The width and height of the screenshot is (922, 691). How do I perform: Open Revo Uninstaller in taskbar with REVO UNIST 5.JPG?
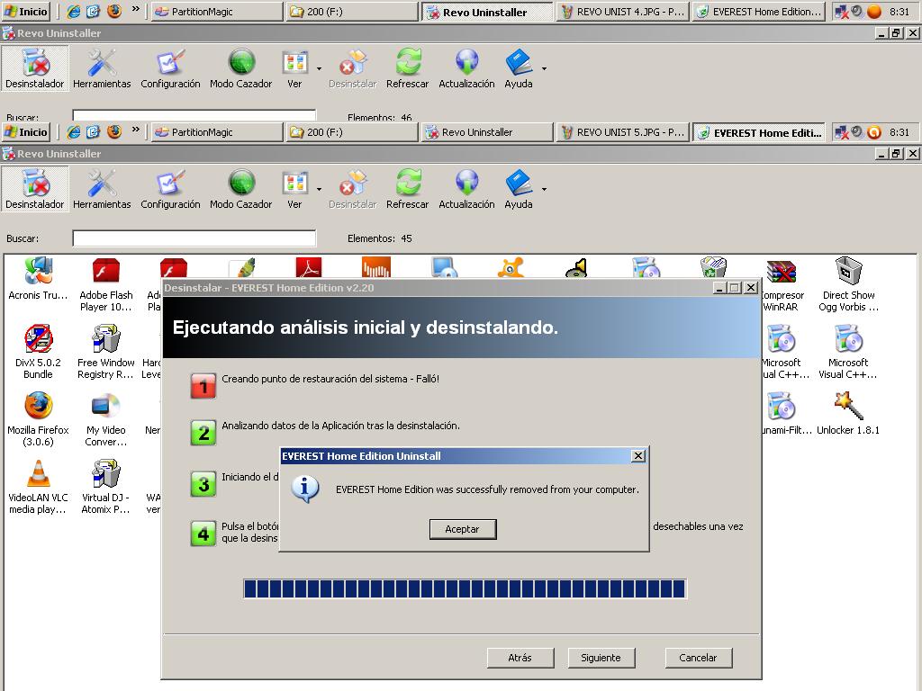[487, 133]
